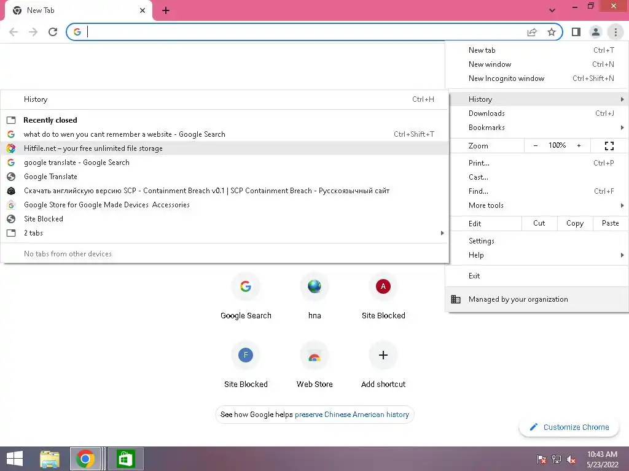Viewport: 629px width, 471px height.
Task: Reopen Google Store for Google Made Devices
Action: coord(225,205)
